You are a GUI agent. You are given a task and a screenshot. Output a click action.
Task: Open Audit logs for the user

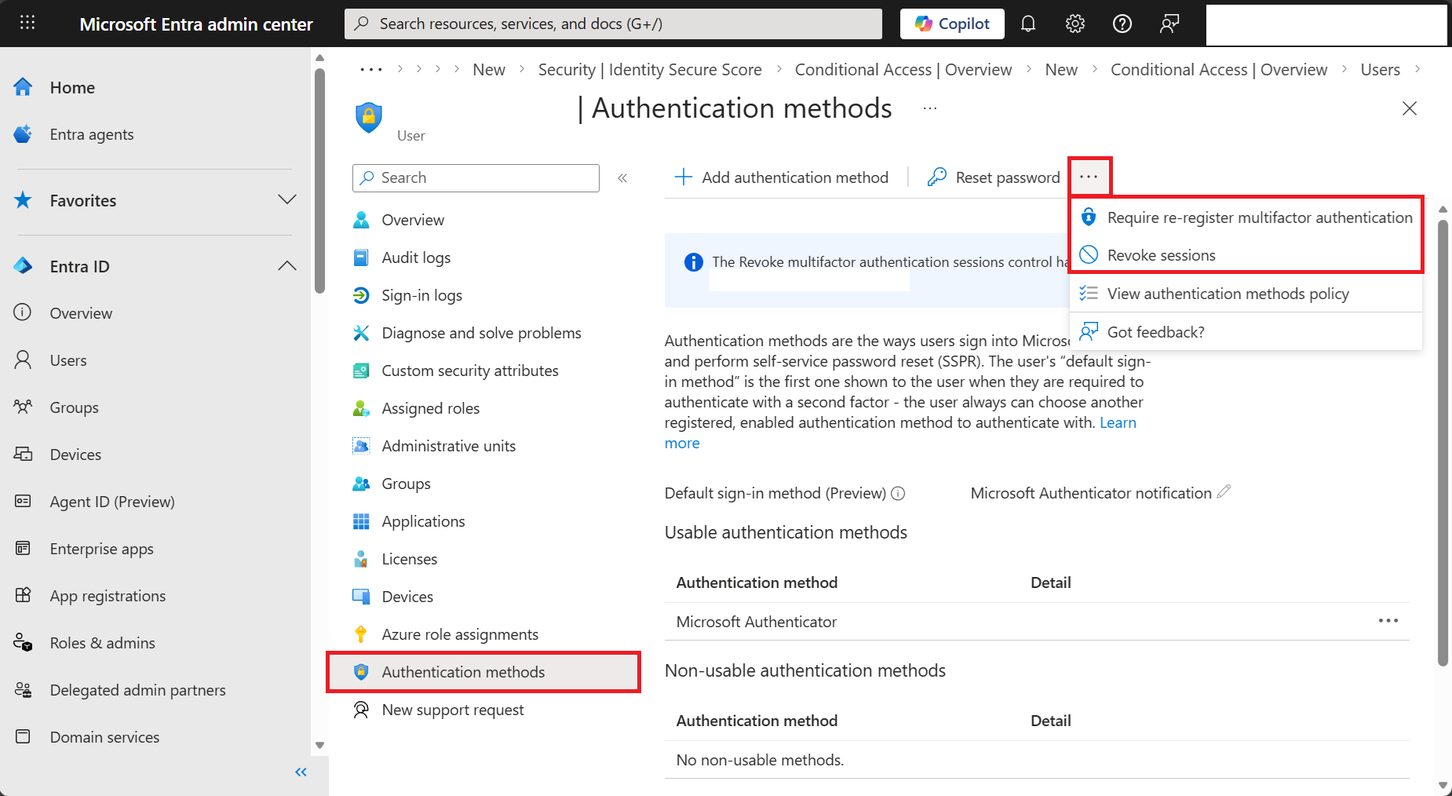416,257
